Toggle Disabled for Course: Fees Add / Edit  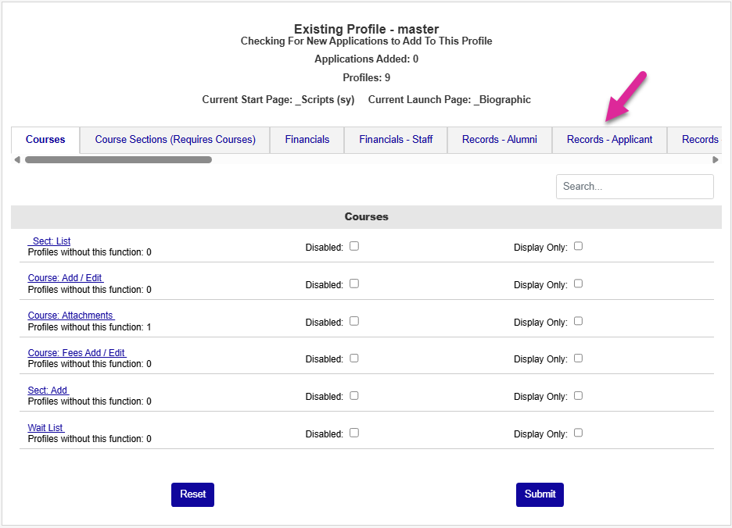354,358
